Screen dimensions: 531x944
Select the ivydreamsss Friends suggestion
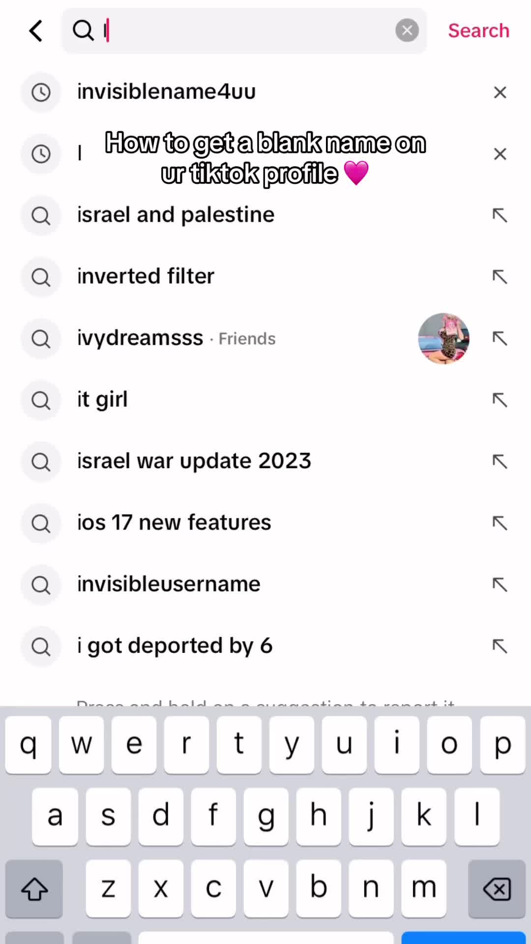click(x=265, y=338)
